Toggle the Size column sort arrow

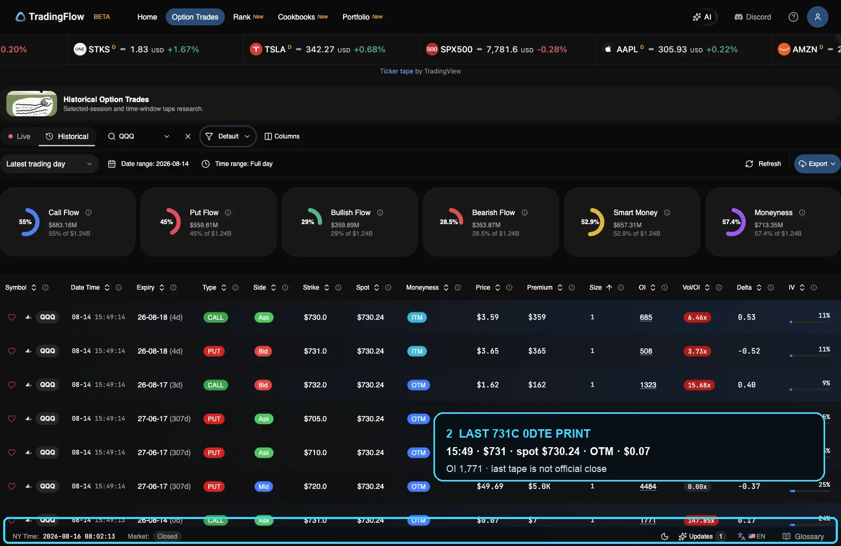tap(609, 288)
